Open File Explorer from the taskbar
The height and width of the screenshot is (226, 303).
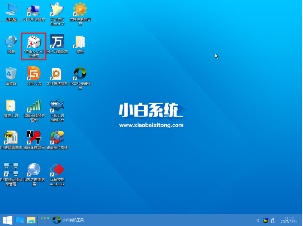(x=31, y=220)
